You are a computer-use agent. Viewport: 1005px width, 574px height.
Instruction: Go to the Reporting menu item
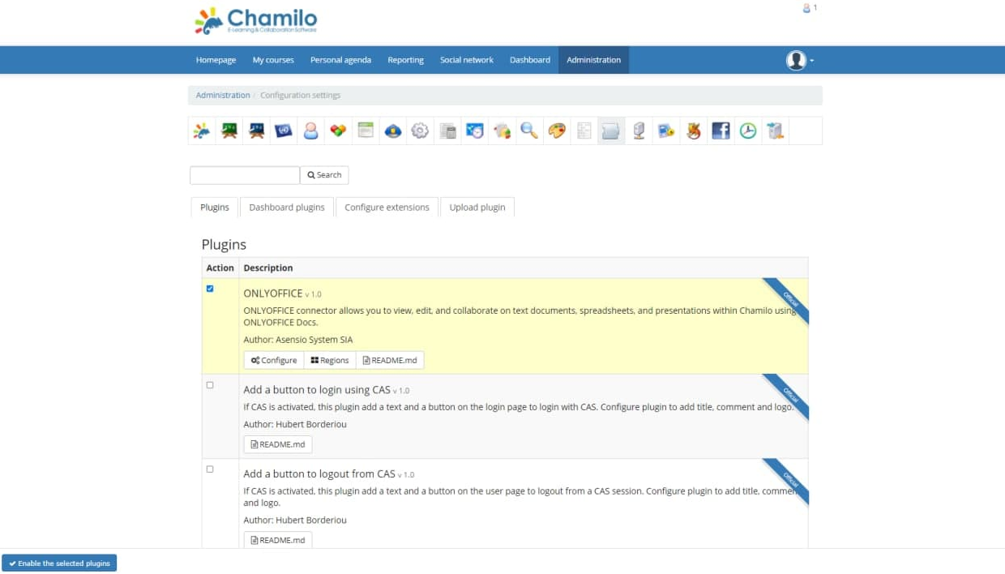coord(405,59)
